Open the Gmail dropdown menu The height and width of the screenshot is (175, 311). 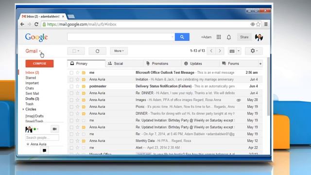[x=33, y=51]
